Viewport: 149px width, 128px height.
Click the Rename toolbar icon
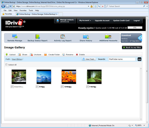[63, 55]
